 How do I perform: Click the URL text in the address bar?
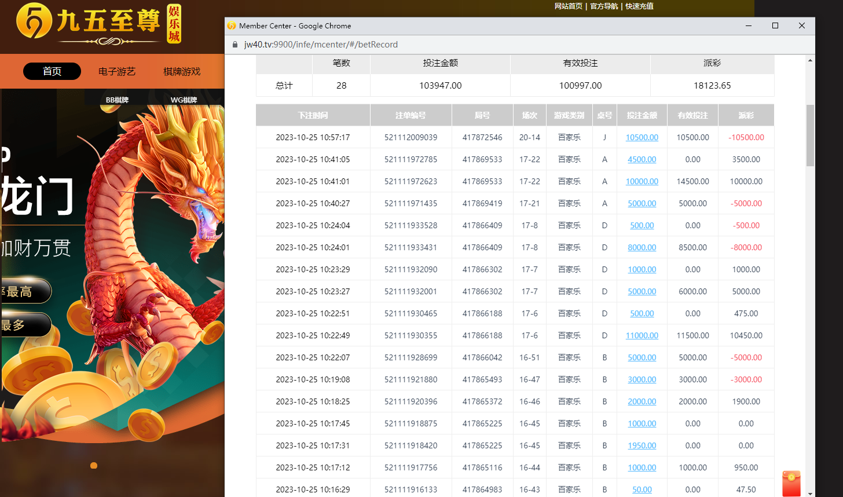click(x=321, y=45)
